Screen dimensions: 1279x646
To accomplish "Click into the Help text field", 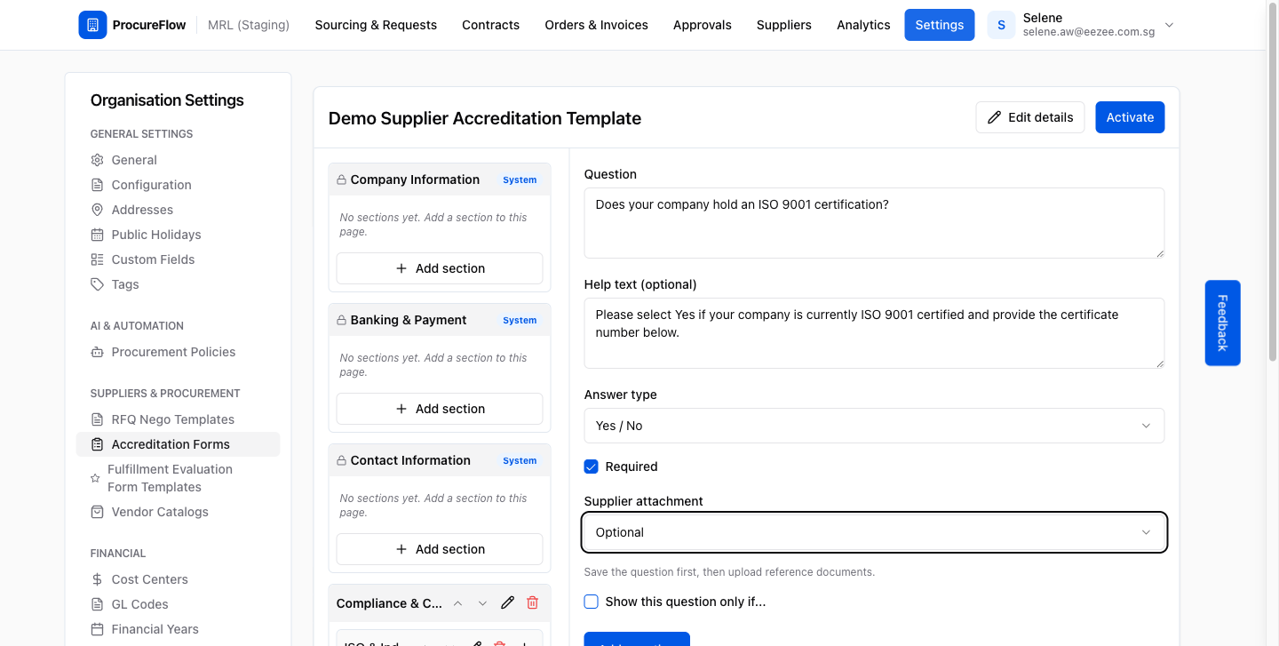I will [x=874, y=333].
